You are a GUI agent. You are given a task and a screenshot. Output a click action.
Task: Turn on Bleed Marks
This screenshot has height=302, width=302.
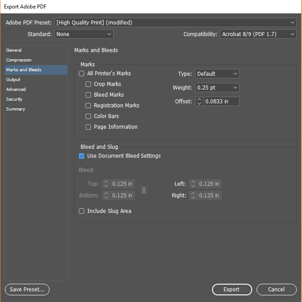pyautogui.click(x=88, y=95)
